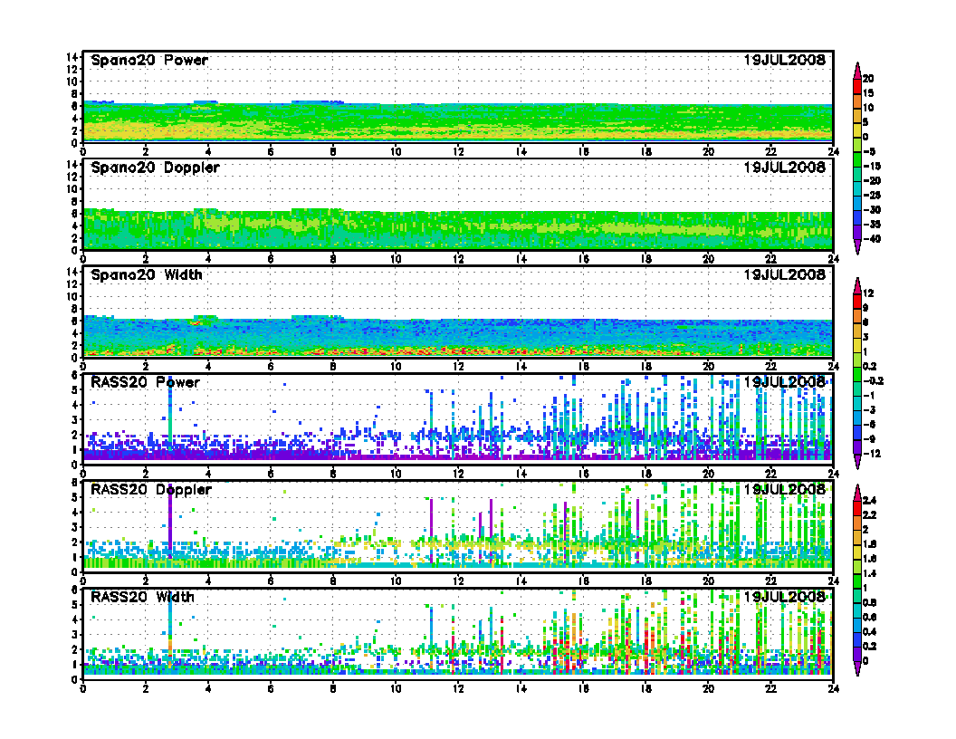Click the '0.8' label on the lowest color bar

pos(869,603)
